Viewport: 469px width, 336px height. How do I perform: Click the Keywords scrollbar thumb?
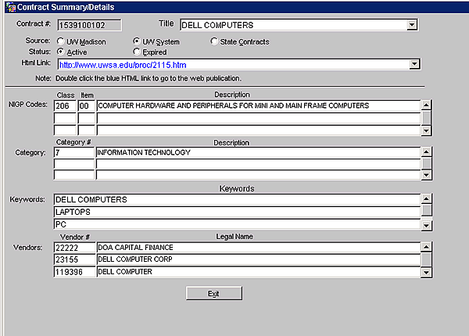coord(427,210)
